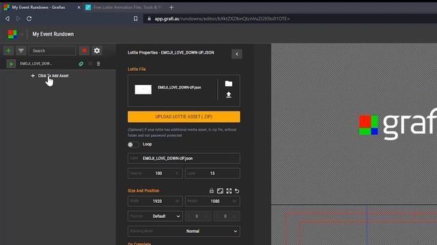Screen dimensions: 437x245
Task: Click the Width field showing 1920
Action: [155, 201]
